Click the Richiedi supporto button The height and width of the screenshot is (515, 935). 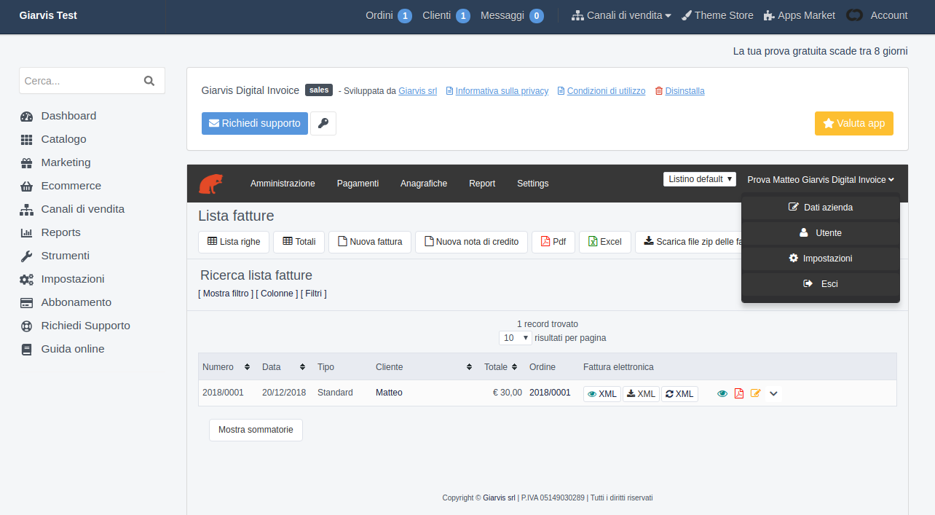tap(254, 124)
